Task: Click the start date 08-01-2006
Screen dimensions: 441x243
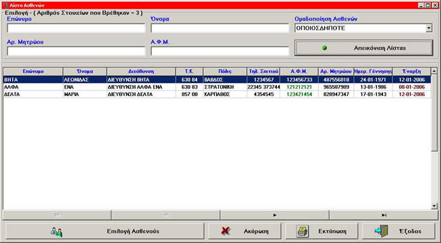Action: 412,87
